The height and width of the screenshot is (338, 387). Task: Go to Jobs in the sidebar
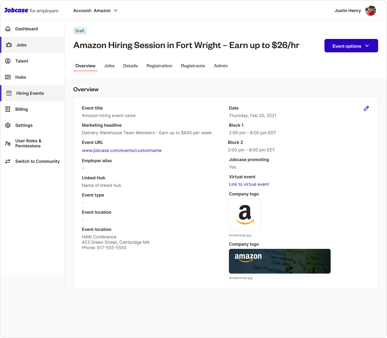[x=32, y=45]
